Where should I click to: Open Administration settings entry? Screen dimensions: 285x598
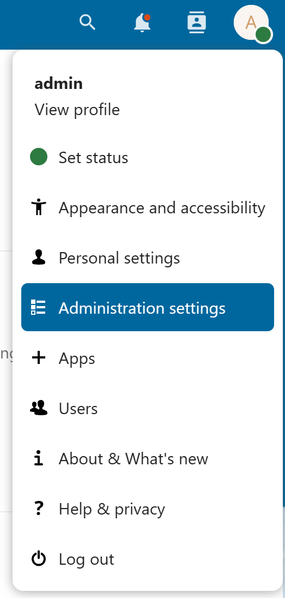(148, 307)
